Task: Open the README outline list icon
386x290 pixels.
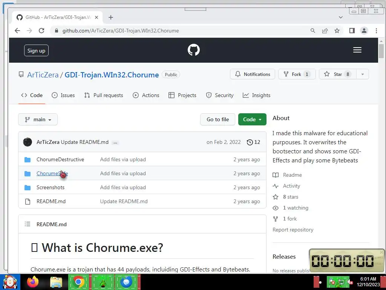Action: [x=28, y=224]
